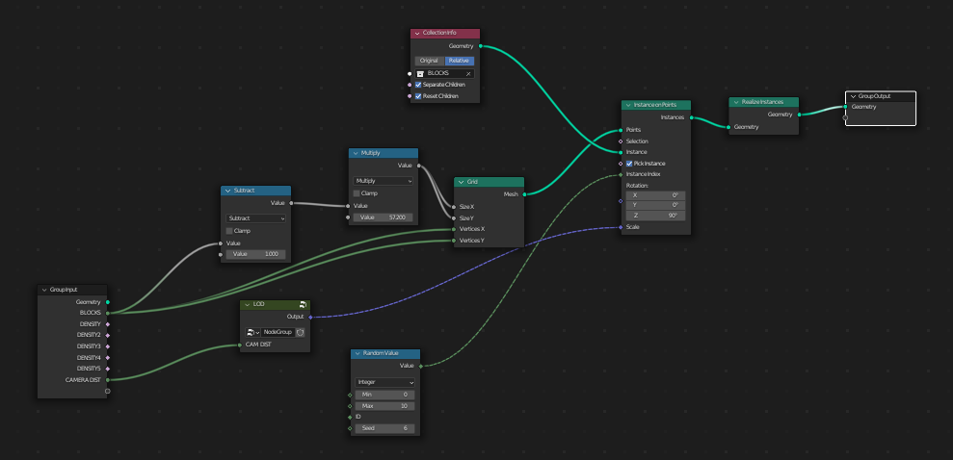
Task: Collapse the Group Input node
Action: (44, 290)
